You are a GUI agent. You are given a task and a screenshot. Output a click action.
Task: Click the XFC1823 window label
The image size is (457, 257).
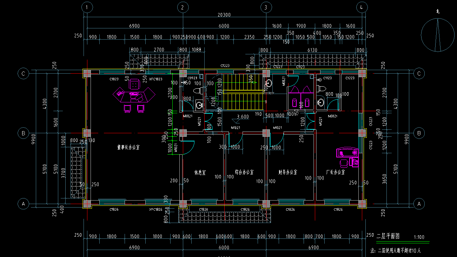coord(155,79)
